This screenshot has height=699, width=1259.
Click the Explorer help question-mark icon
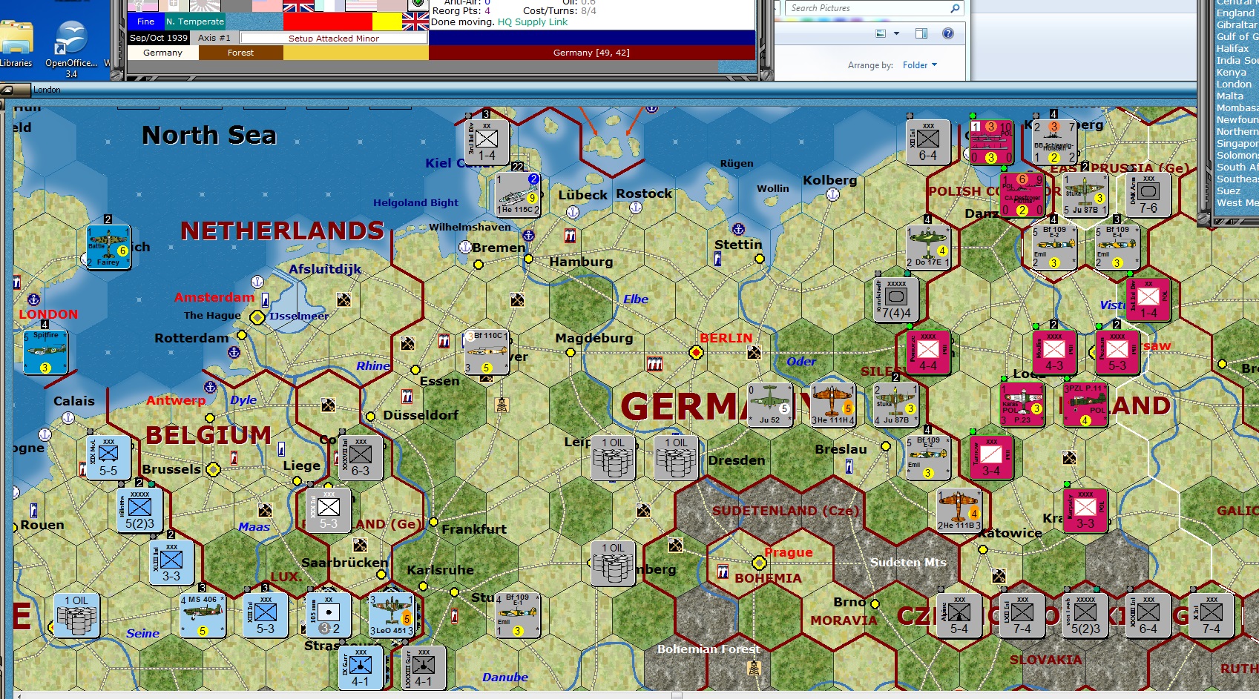(x=947, y=33)
